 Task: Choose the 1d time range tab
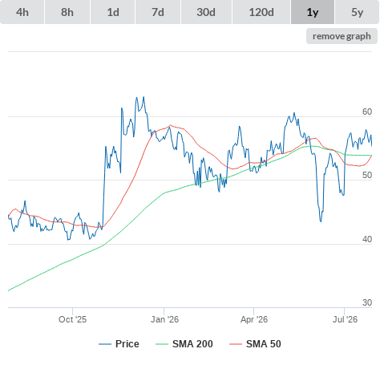click(113, 12)
